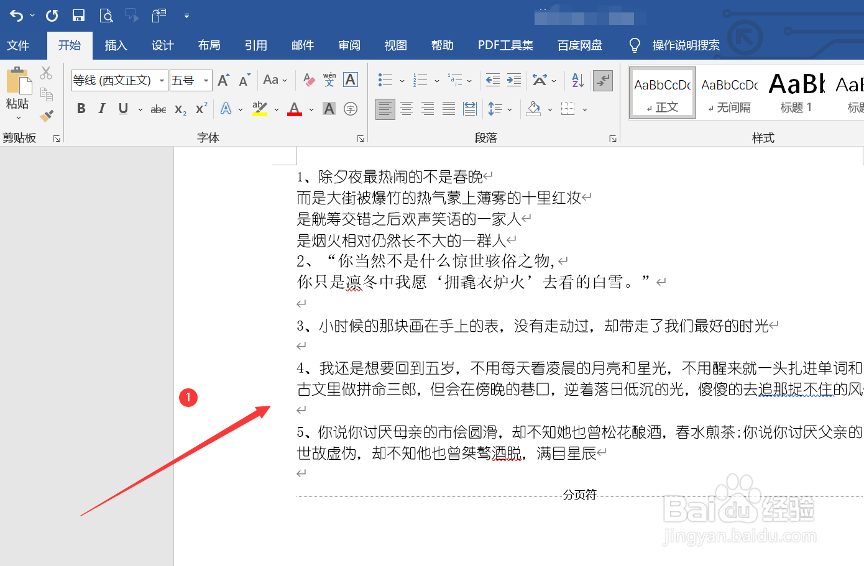This screenshot has height=566, width=864.
Task: Expand the bullets list dropdown arrow
Action: 402,80
